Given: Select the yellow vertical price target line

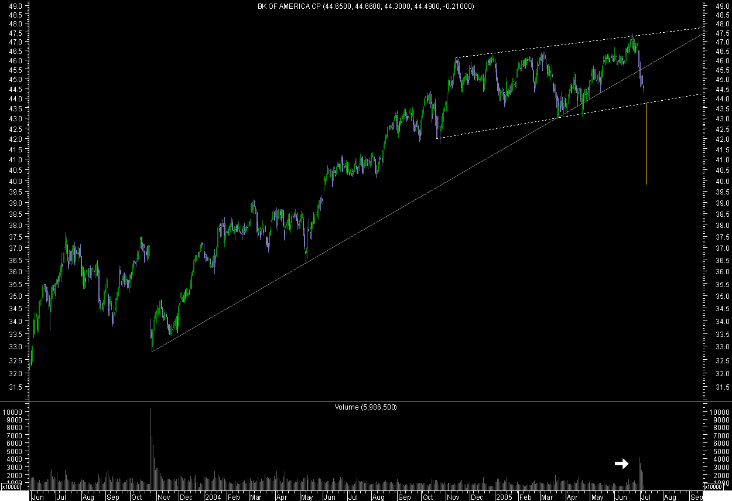Looking at the screenshot, I should click(x=647, y=144).
